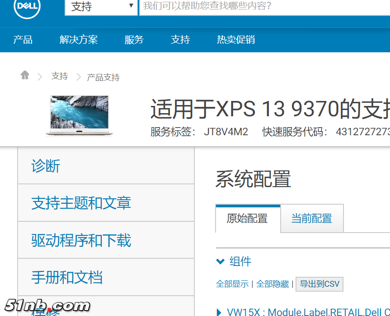Open 热卖促销 from the navigation bar
Image resolution: width=390 pixels, height=316 pixels.
point(235,40)
